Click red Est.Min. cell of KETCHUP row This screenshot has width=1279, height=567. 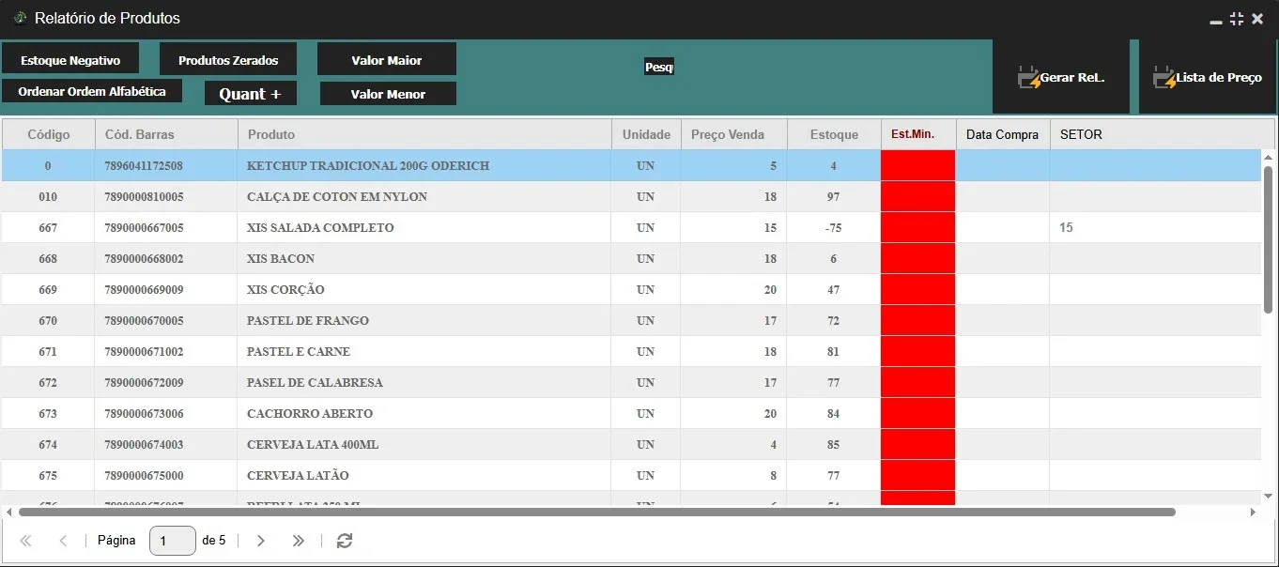[918, 165]
